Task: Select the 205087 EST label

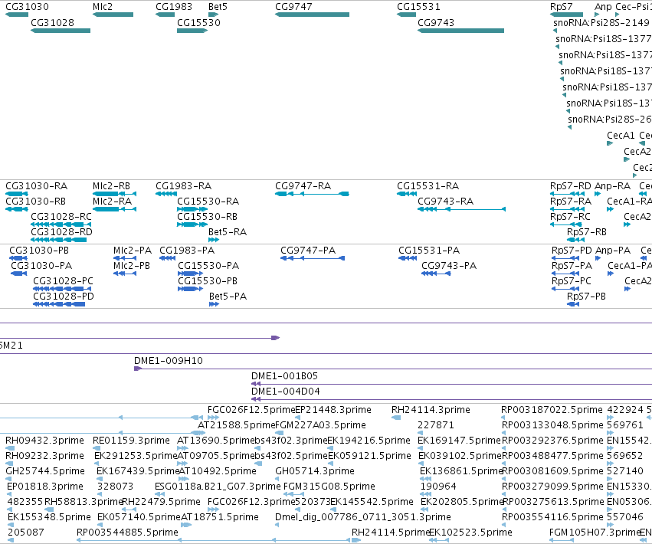Action: coord(26,533)
